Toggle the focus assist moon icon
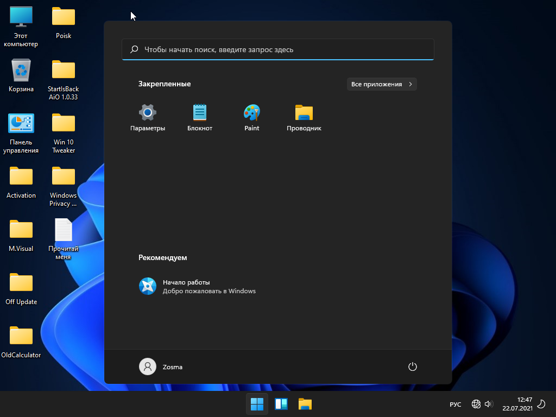Screen dimensions: 556x417 pyautogui.click(x=541, y=404)
